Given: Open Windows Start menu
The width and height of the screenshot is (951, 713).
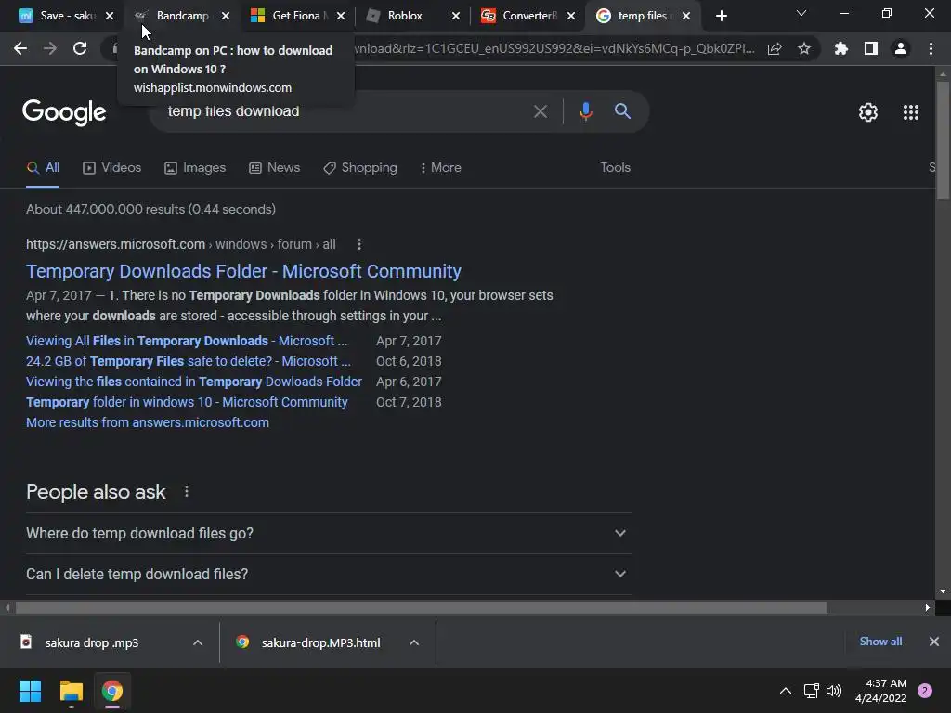Looking at the screenshot, I should pyautogui.click(x=30, y=691).
